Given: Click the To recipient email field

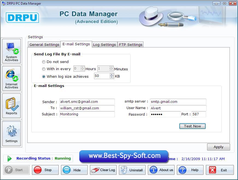Looking at the screenshot, I should coord(87,108).
